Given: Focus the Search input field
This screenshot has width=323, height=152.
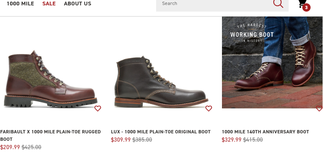Looking at the screenshot, I should (214, 4).
